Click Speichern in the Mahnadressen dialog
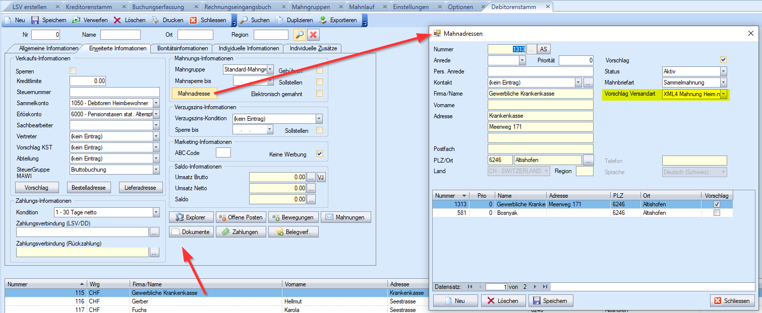This screenshot has height=313, width=762. (551, 301)
